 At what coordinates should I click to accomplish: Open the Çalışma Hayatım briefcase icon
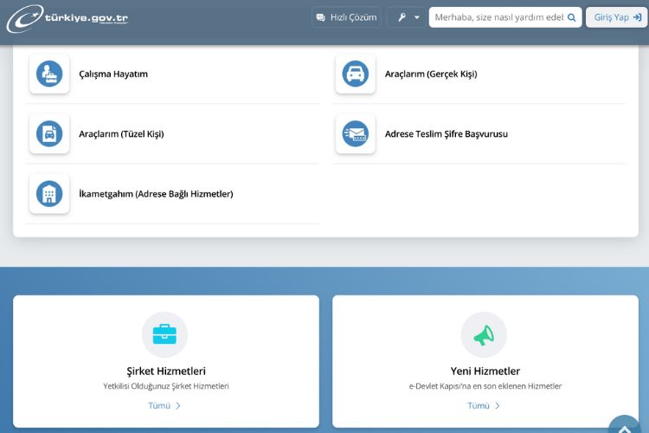[49, 74]
